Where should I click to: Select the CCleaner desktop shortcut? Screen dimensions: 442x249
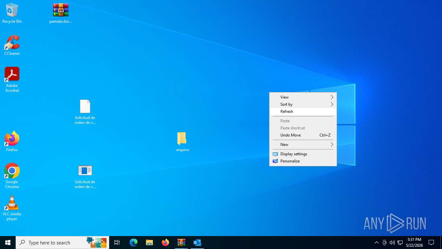(x=12, y=45)
